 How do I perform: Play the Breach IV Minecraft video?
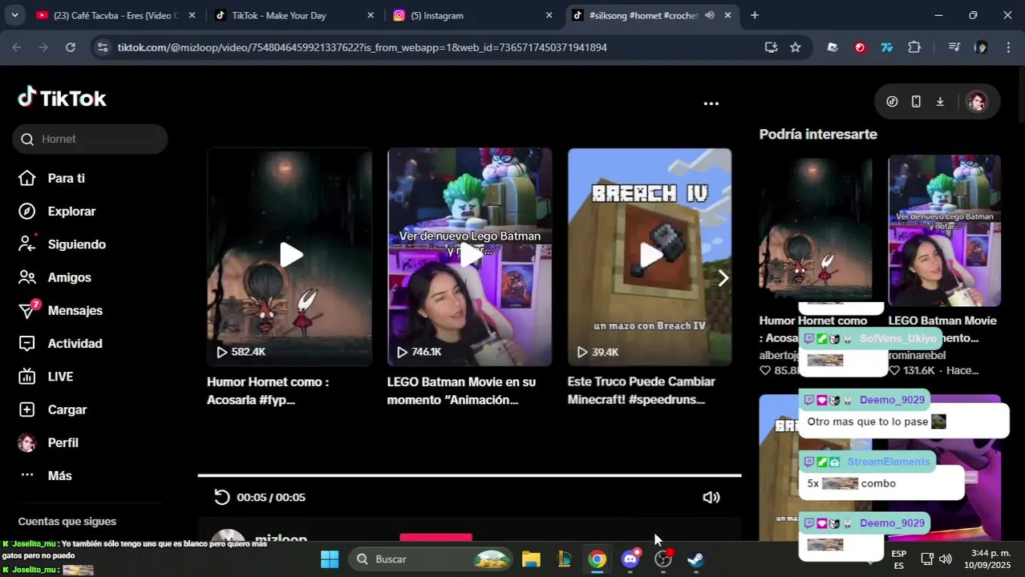650,256
